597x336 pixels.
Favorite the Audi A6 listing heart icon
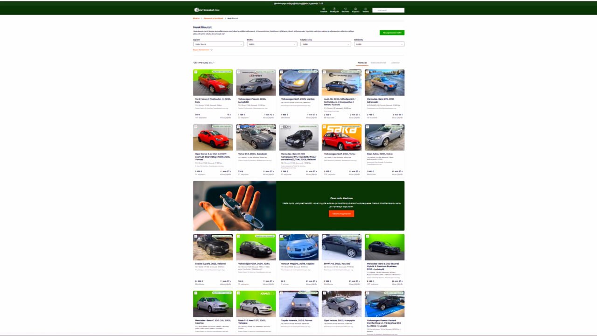click(x=325, y=72)
